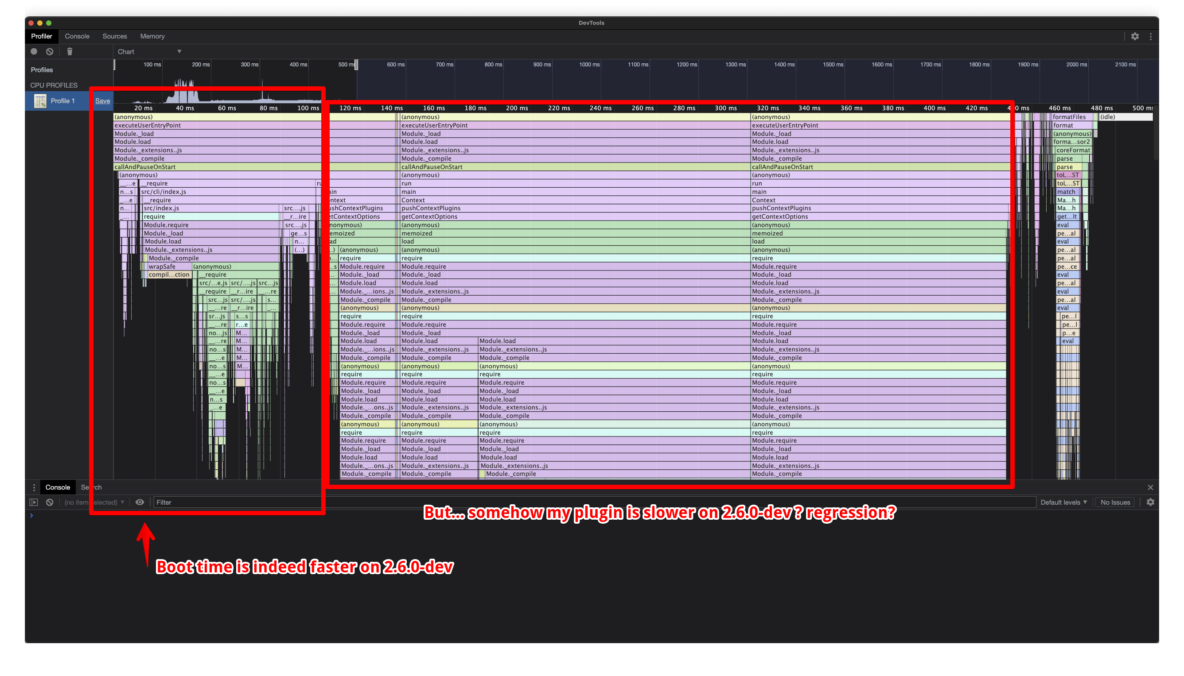Click the overview window resize handle
The height and width of the screenshot is (676, 1184).
coord(356,65)
